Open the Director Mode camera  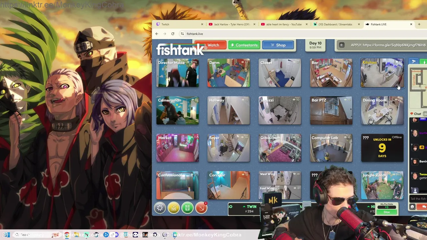pos(177,73)
